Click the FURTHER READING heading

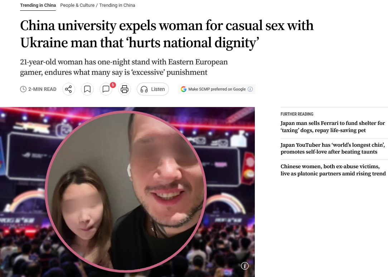click(x=297, y=114)
